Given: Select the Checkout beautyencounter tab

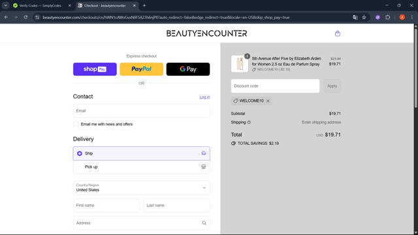Looking at the screenshot, I should point(104,6).
